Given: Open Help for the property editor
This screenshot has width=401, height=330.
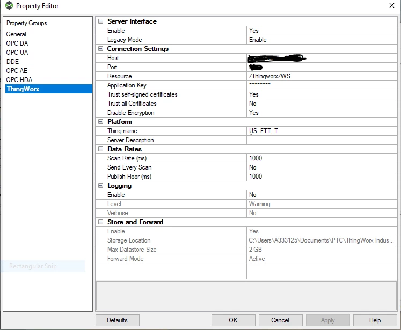Looking at the screenshot, I should coord(375,320).
